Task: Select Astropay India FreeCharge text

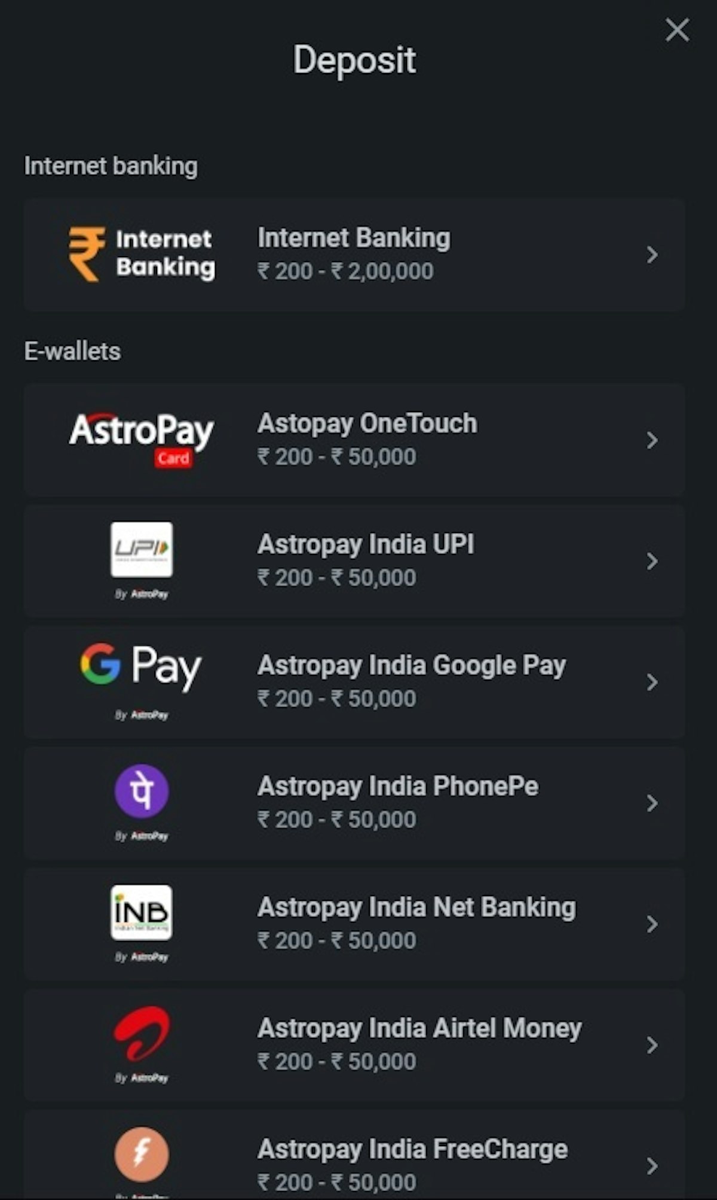Action: click(412, 1149)
